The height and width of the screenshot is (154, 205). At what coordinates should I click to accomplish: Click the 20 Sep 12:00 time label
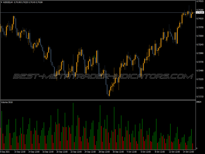[x=62, y=152]
